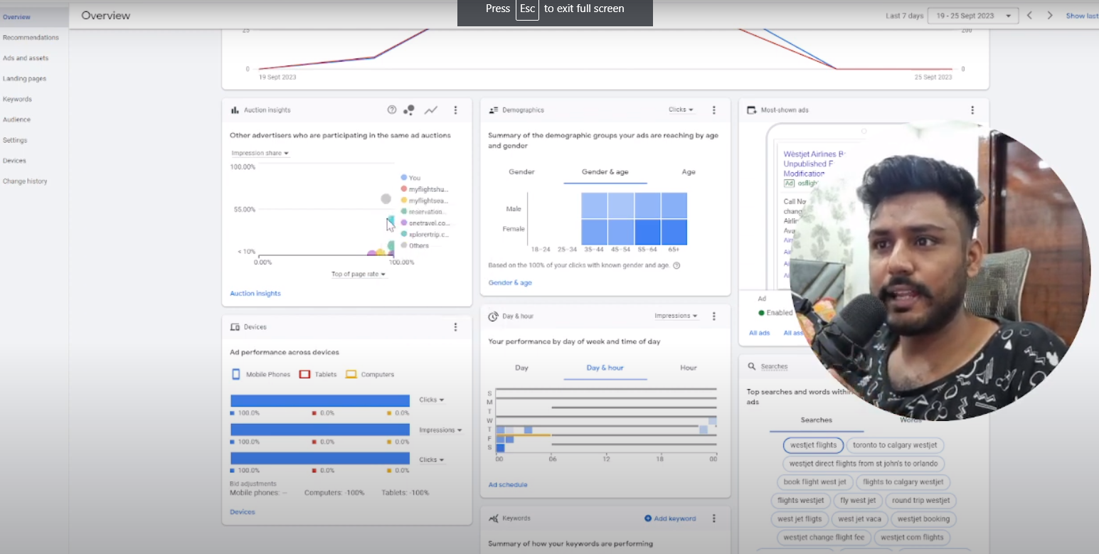This screenshot has width=1099, height=554.
Task: Select the Hour tab
Action: pos(689,368)
